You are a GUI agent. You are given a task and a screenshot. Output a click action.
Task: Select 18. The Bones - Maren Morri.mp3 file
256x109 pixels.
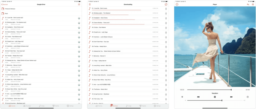41,99
